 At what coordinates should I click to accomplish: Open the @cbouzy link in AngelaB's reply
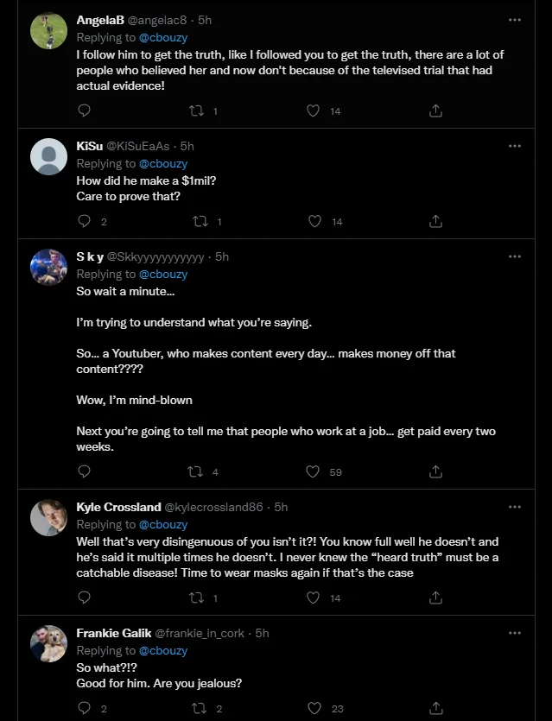tap(163, 37)
